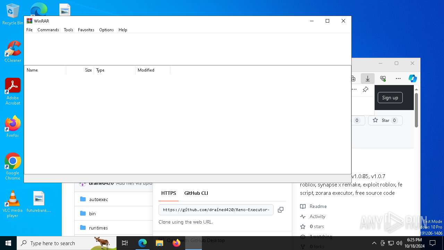
Task: Open Edge settings and more menu
Action: (x=398, y=78)
